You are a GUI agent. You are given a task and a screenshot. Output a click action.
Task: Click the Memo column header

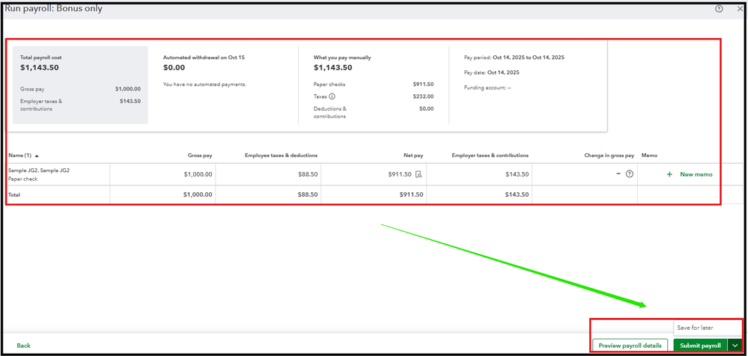tap(649, 156)
